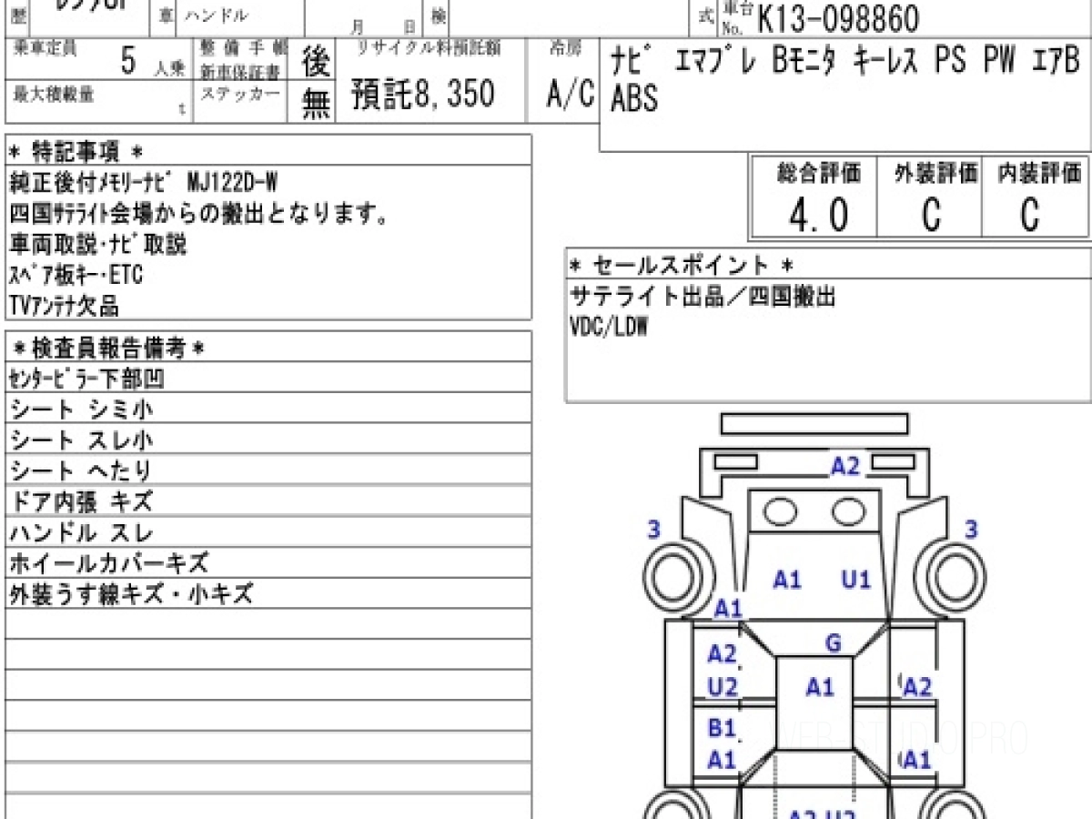Click the C grade under 外装評価
Image resolution: width=1092 pixels, height=819 pixels.
[930, 216]
